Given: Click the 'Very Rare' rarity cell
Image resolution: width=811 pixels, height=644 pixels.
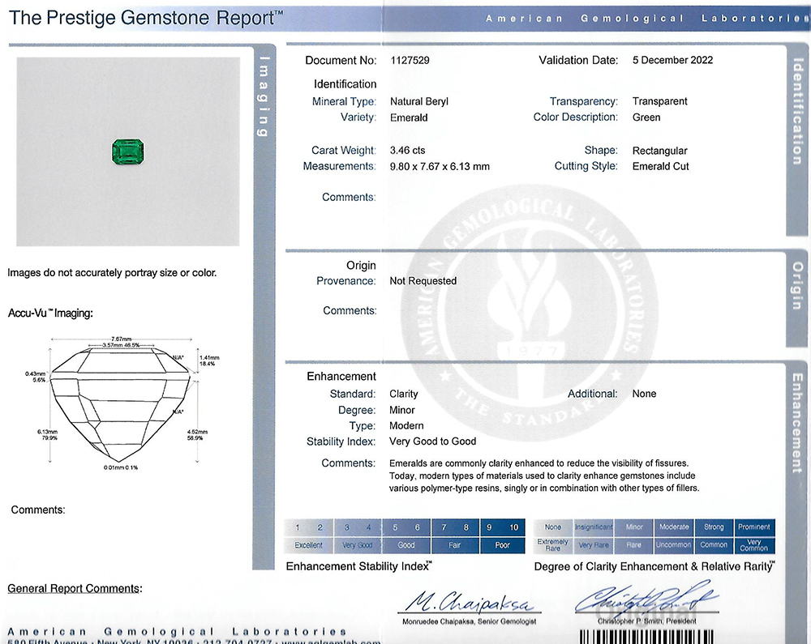Looking at the screenshot, I should [x=594, y=545].
